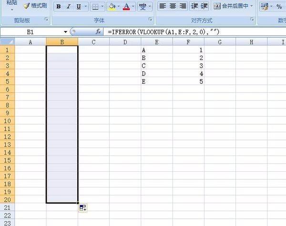
Task: Click the fill color paint bucket
Action: point(111,7)
